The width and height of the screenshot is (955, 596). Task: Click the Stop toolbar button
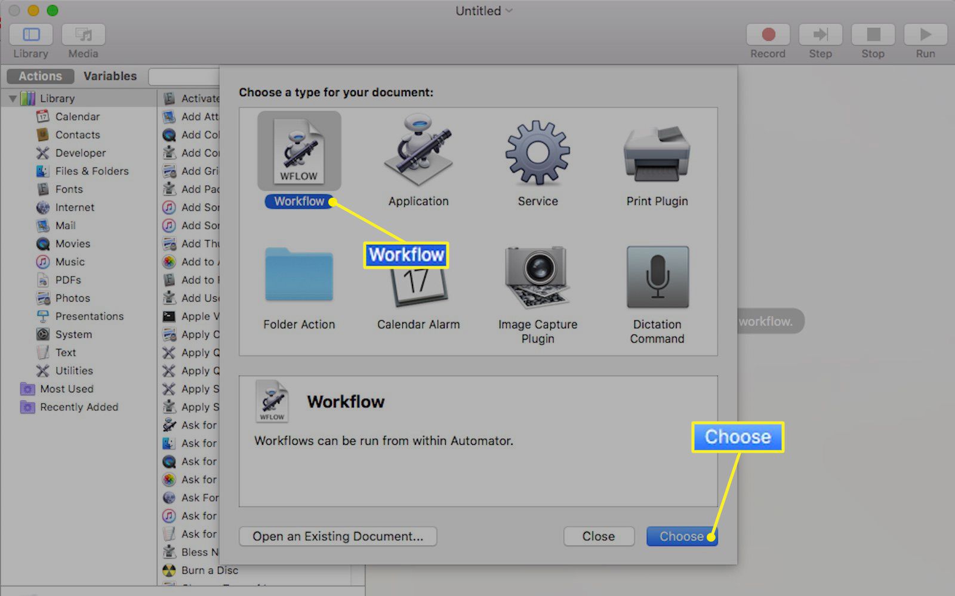pos(873,35)
